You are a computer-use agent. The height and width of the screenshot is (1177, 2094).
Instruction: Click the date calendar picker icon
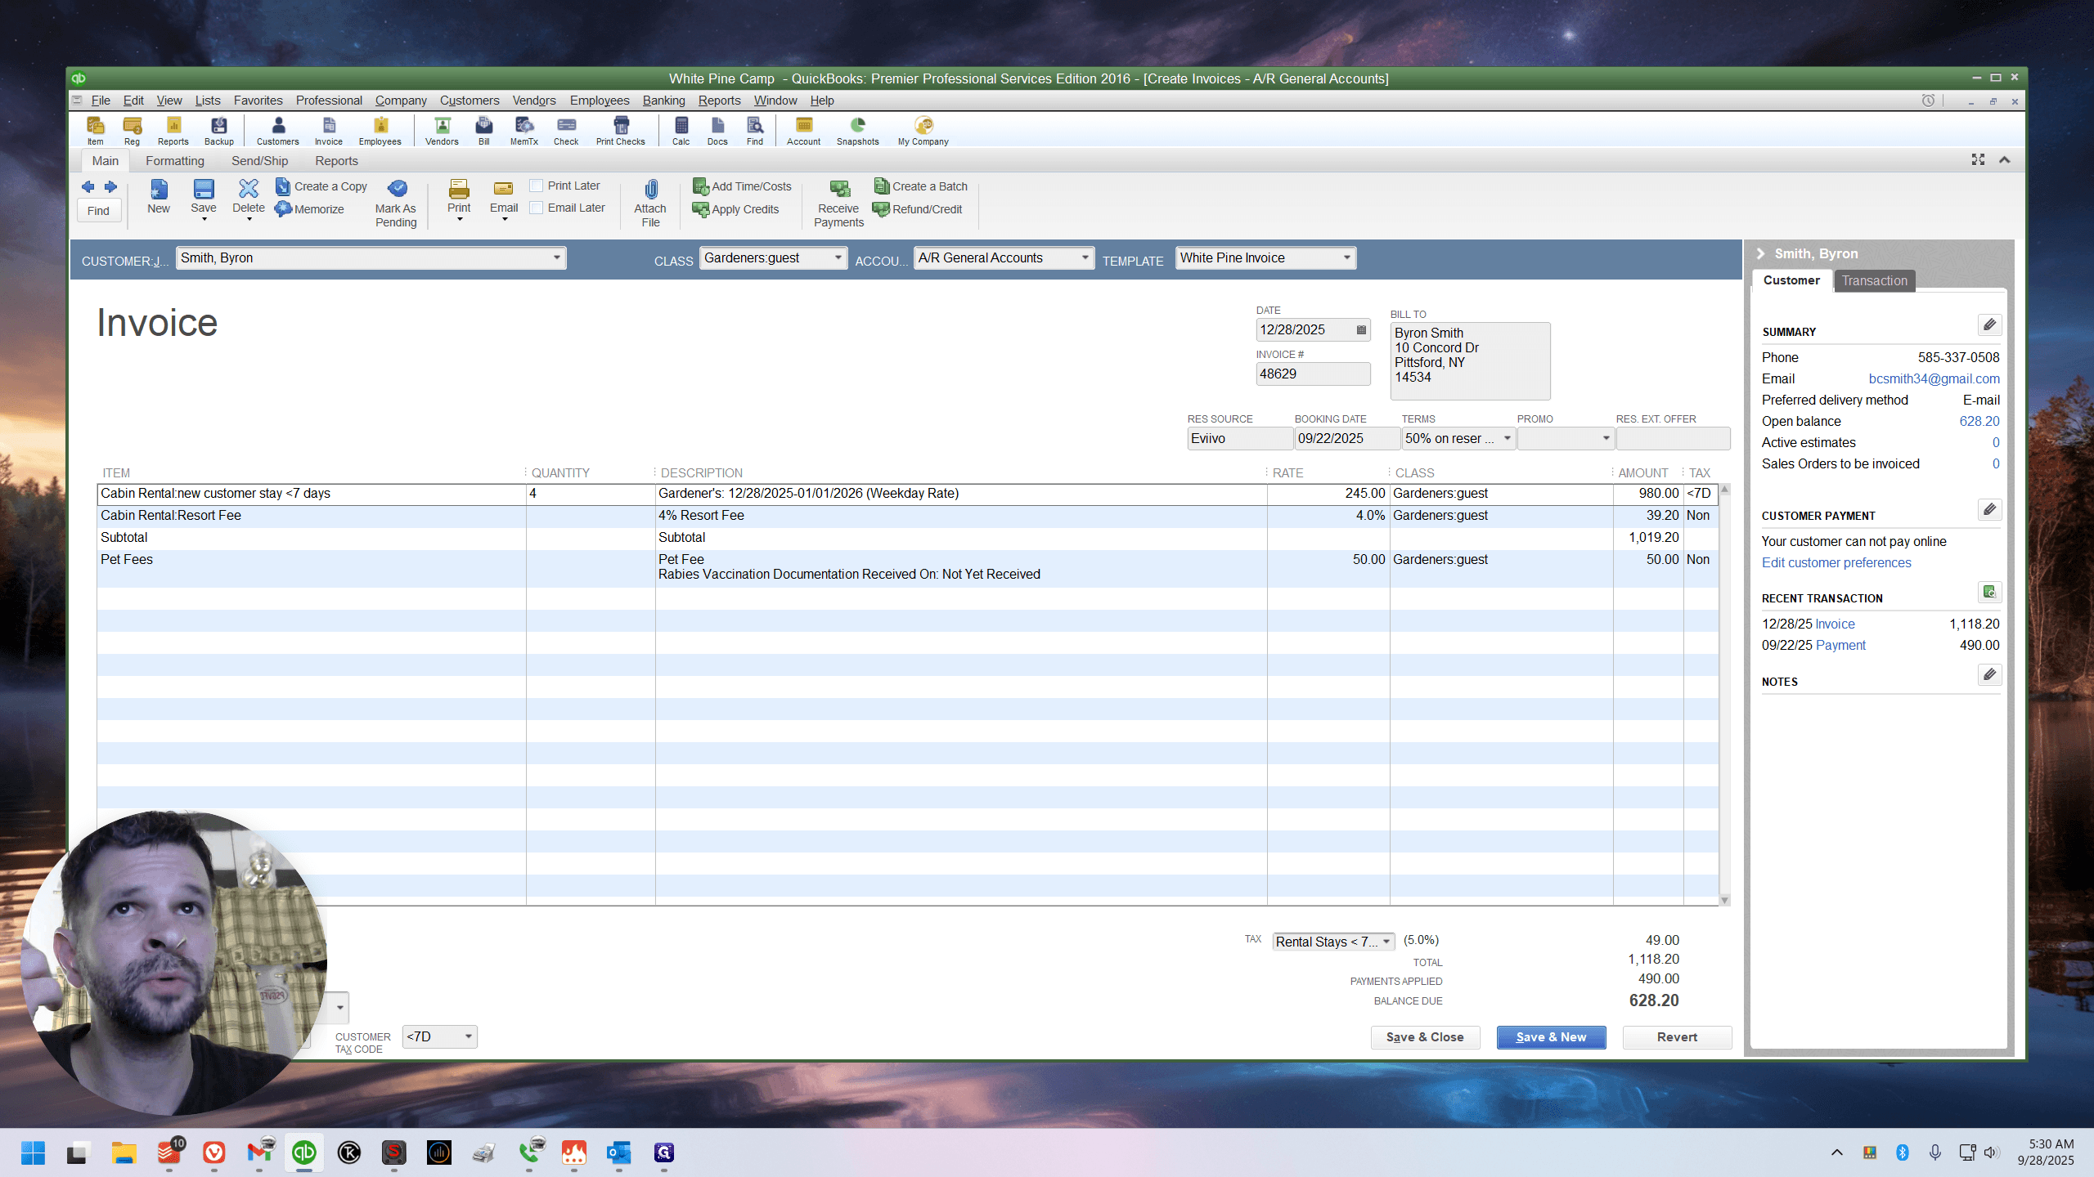1361,330
